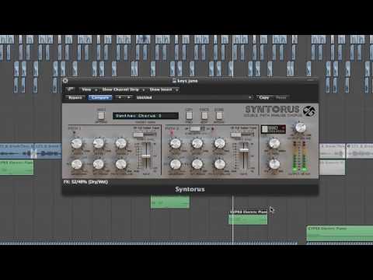Viewport: 373px width, 280px height.
Task: Click the BBD display toggle
Action: 274,129
